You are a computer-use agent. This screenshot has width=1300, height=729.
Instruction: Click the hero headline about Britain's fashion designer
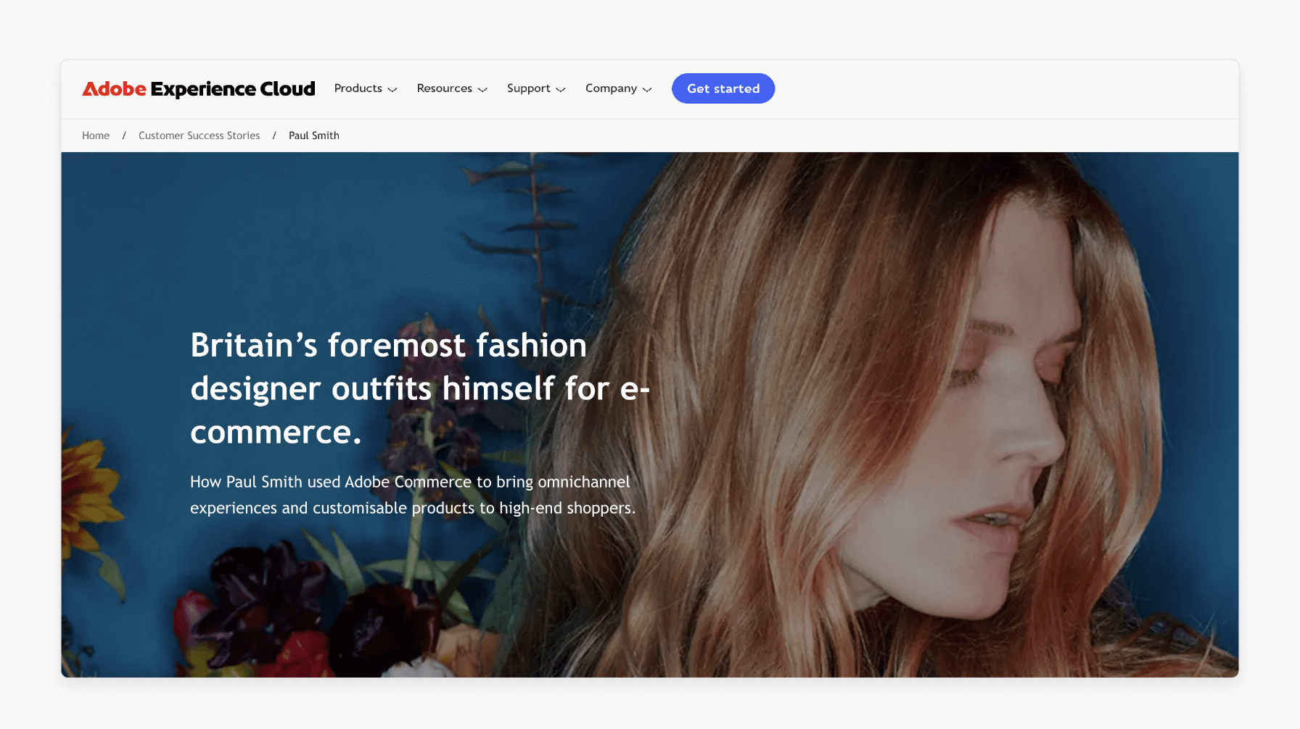(420, 388)
